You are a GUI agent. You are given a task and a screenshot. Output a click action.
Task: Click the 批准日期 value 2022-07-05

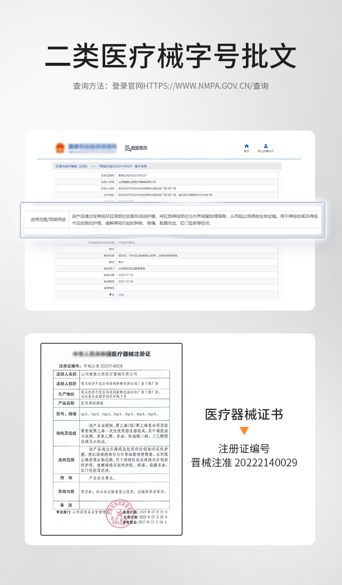126,275
